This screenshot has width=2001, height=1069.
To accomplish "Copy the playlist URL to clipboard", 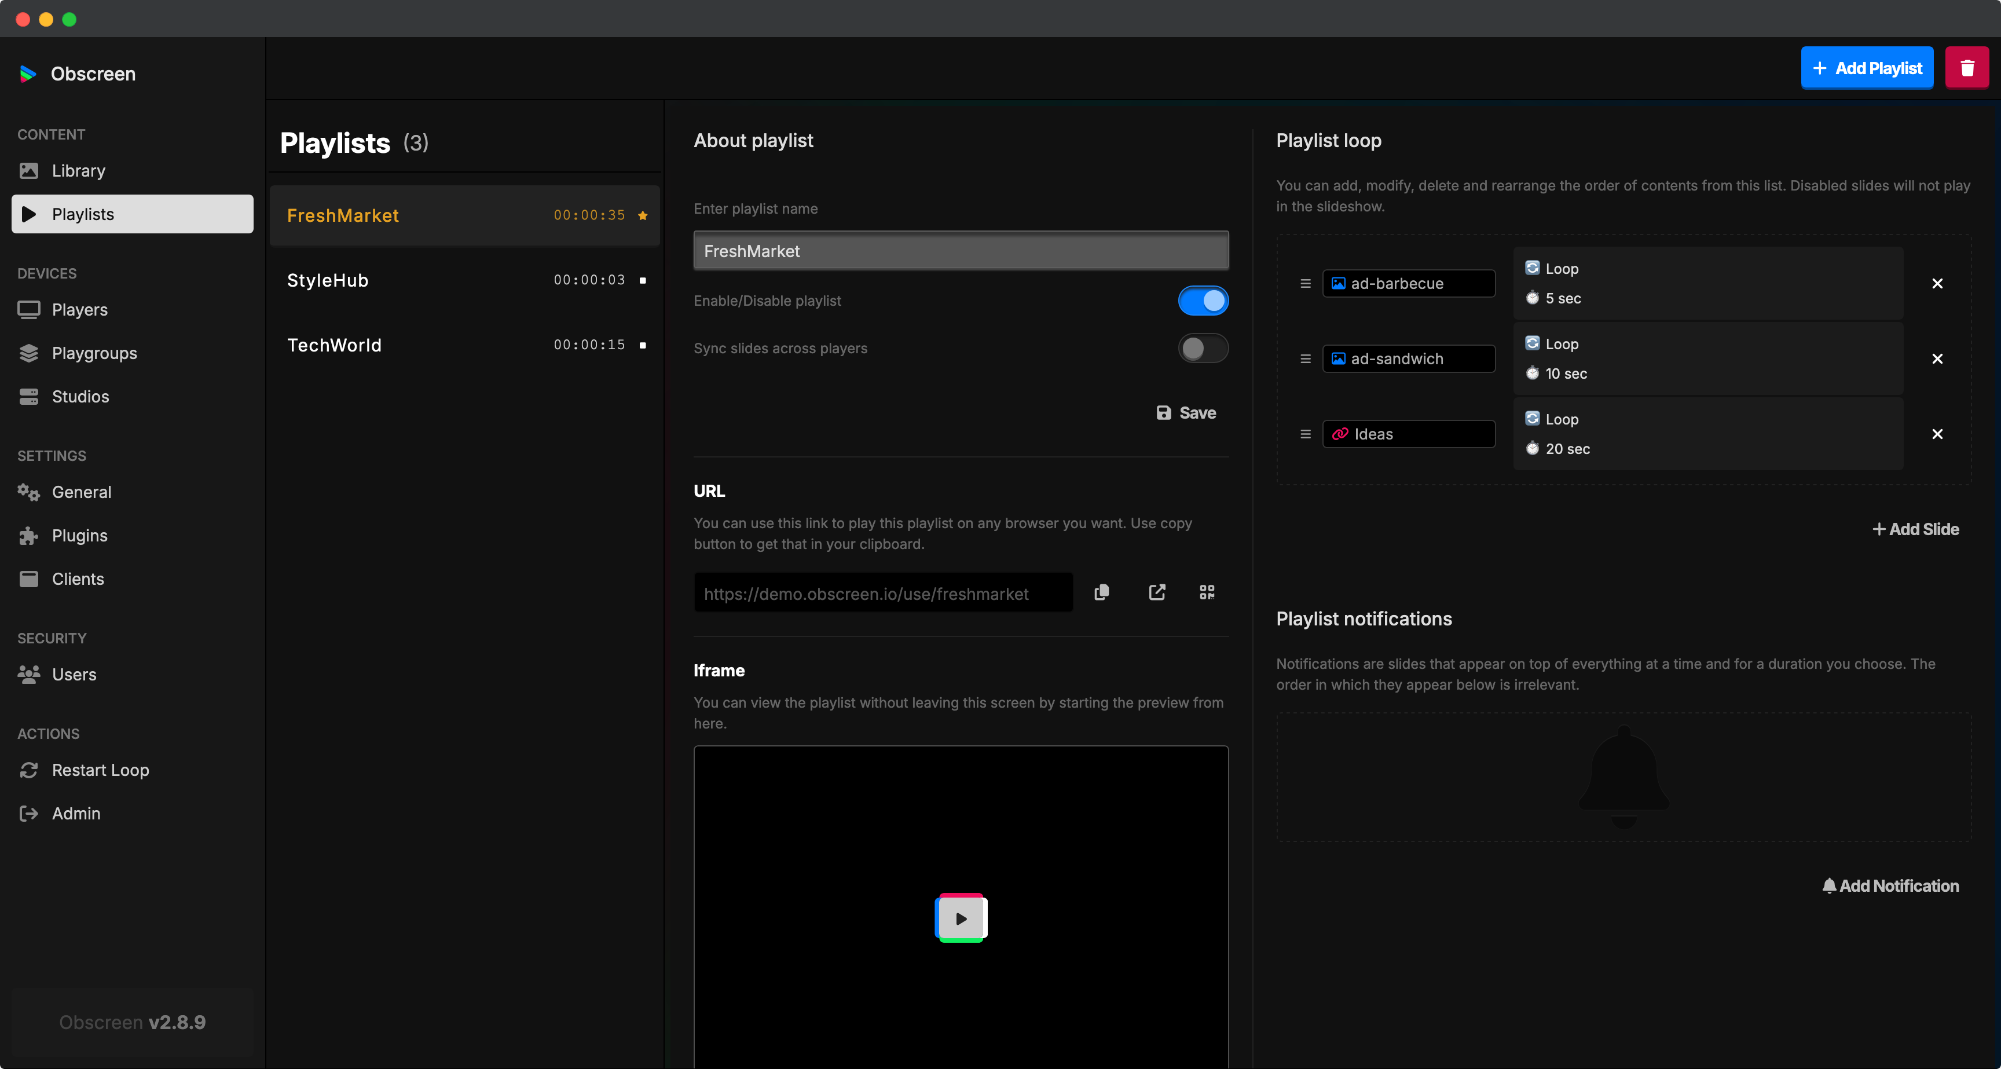I will [1101, 592].
